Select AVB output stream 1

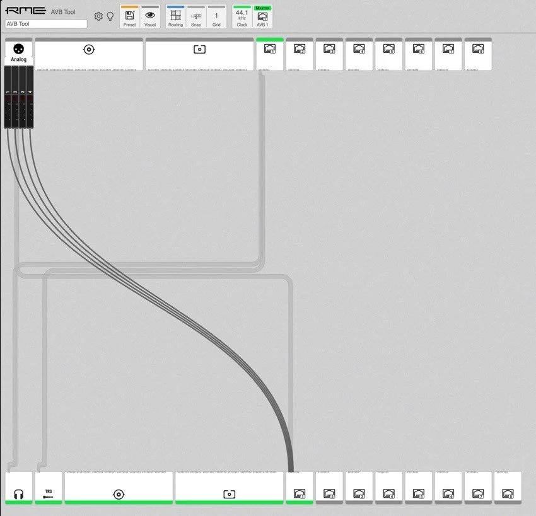[x=300, y=488]
